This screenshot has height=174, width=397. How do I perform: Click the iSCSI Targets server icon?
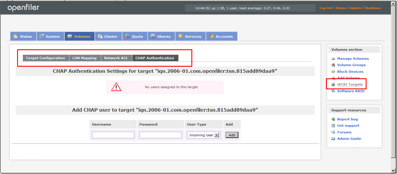pyautogui.click(x=333, y=84)
